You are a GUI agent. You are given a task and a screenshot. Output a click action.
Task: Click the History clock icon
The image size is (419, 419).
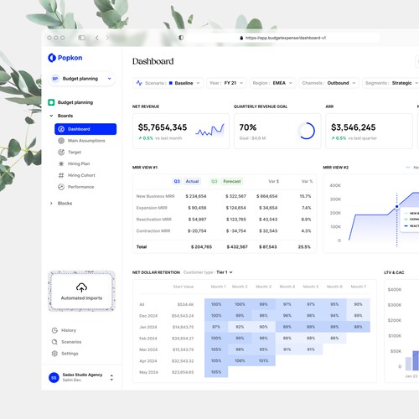click(x=54, y=330)
